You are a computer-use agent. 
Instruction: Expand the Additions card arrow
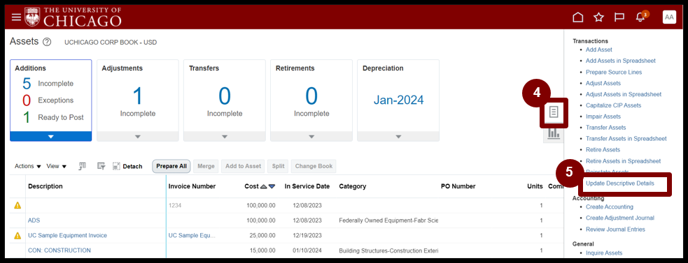tap(51, 137)
